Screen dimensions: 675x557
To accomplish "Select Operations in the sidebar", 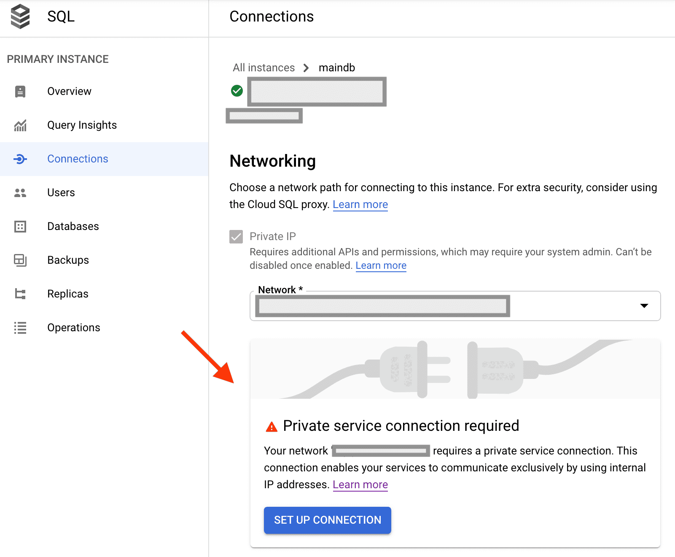I will pyautogui.click(x=73, y=328).
